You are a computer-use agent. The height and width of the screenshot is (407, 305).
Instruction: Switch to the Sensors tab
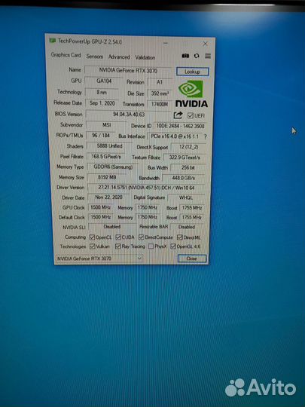(94, 56)
